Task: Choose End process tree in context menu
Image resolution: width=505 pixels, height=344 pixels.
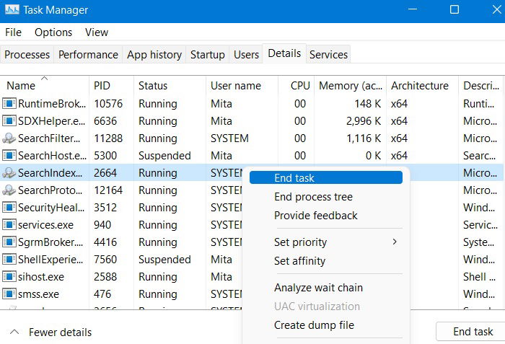Action: [x=313, y=197]
